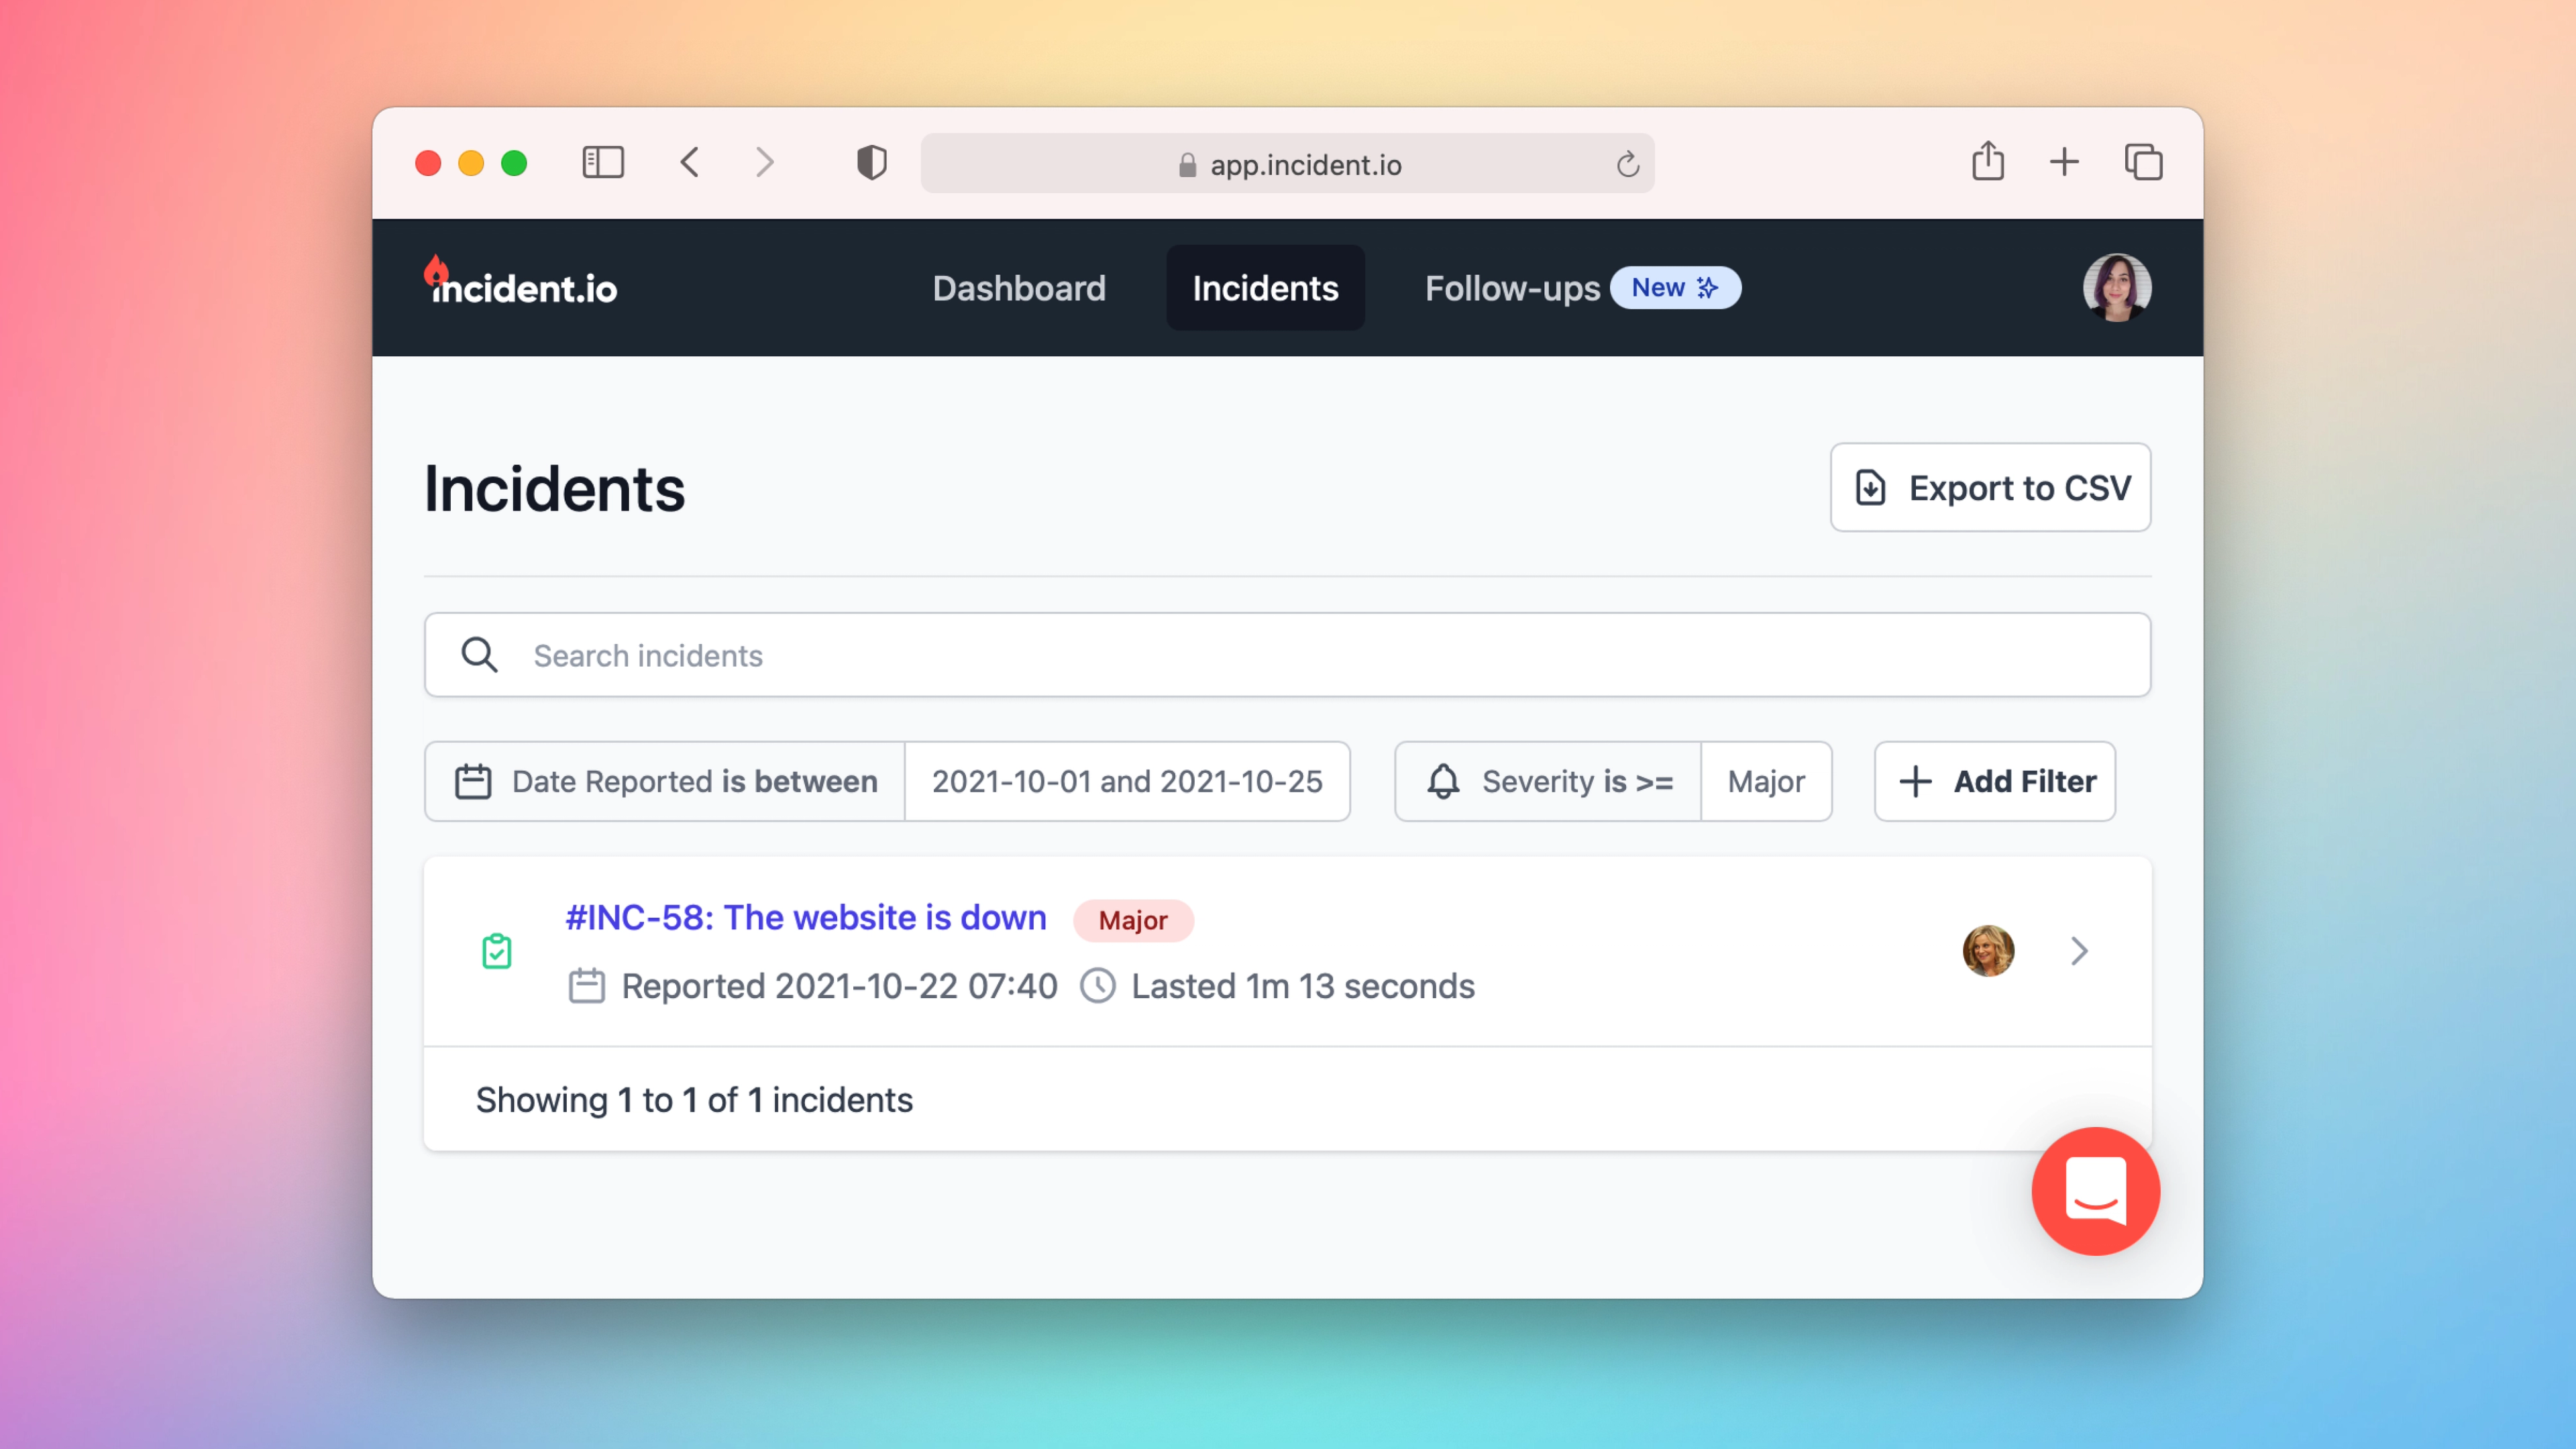This screenshot has height=1449, width=2576.
Task: Click the app.incident.io address bar
Action: [x=1288, y=164]
